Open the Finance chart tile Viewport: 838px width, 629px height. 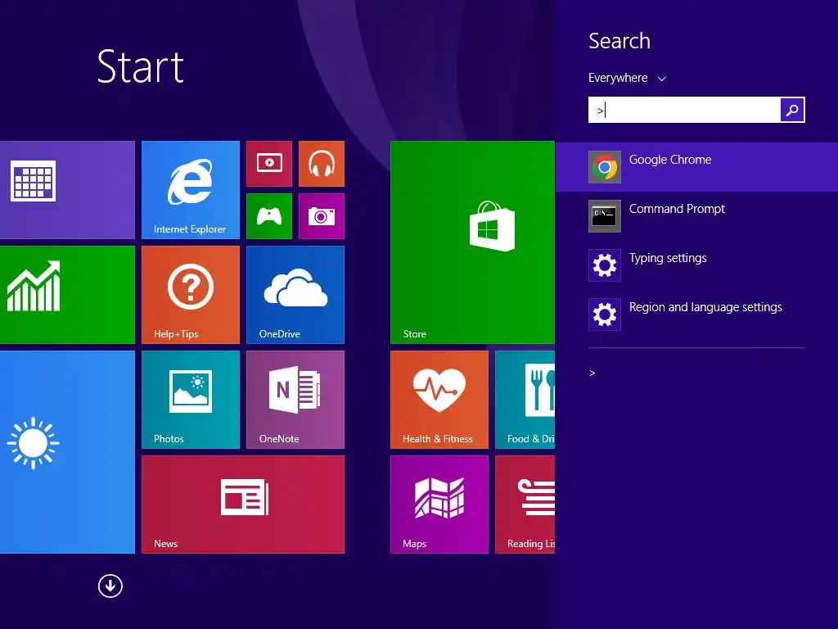tap(67, 295)
